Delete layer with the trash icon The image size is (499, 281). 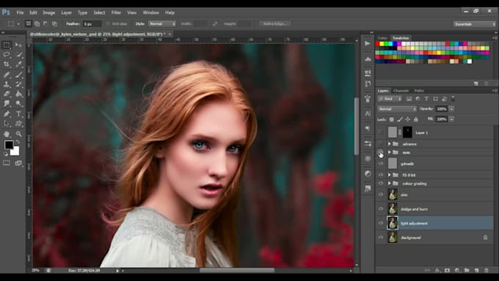point(487,270)
